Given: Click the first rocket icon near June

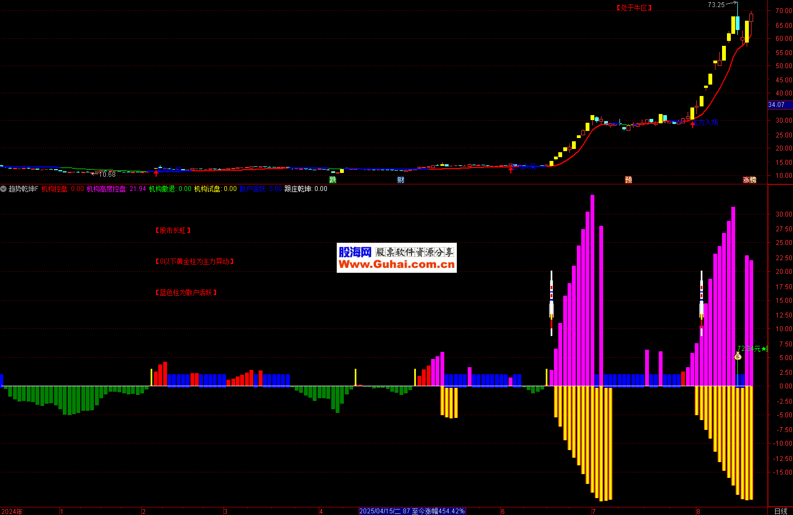Looking at the screenshot, I should (x=551, y=303).
